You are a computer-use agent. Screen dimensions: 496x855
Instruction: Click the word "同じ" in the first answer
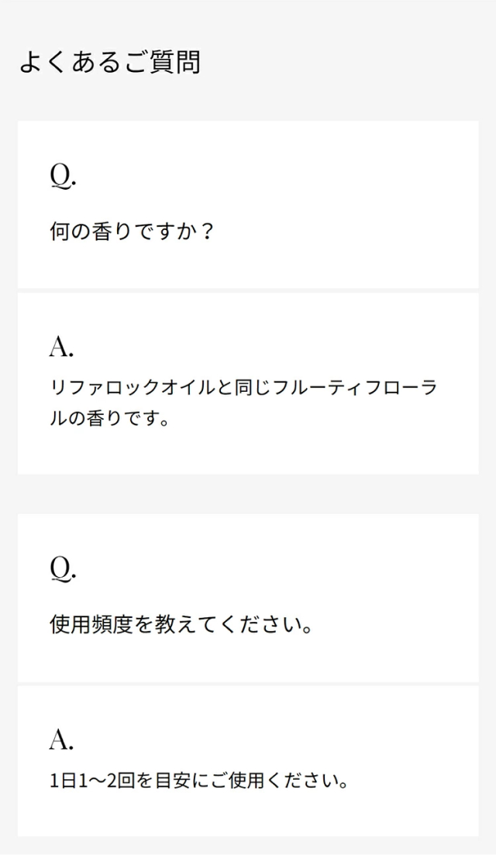point(256,386)
